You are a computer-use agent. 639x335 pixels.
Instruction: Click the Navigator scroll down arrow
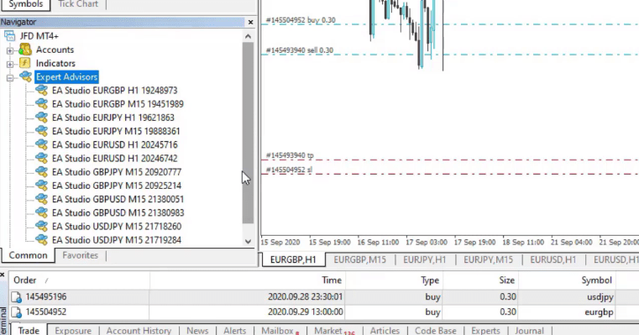248,241
